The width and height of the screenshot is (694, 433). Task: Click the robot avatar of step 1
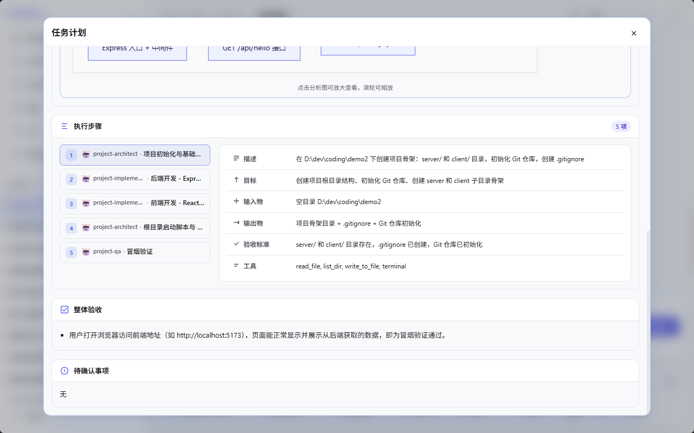pos(86,154)
